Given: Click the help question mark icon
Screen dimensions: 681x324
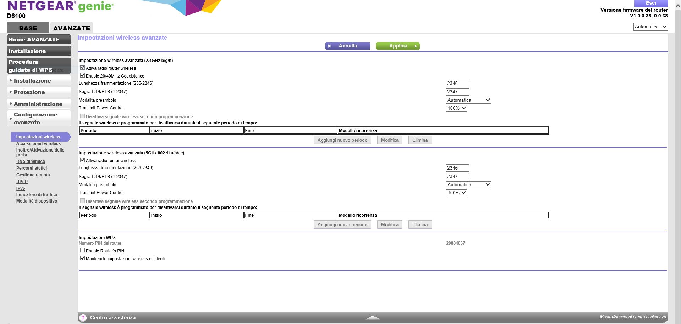Looking at the screenshot, I should (x=83, y=318).
